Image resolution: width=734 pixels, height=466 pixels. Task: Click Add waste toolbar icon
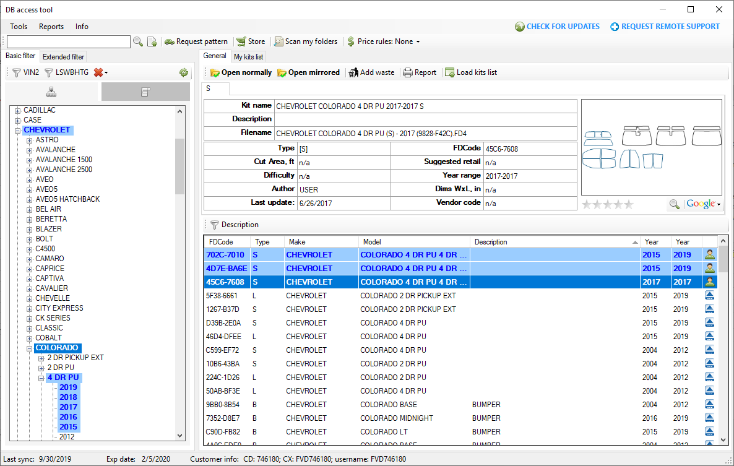(x=353, y=72)
